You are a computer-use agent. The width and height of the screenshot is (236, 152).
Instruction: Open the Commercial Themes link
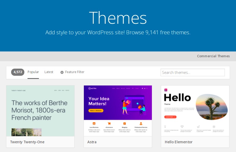point(213,56)
